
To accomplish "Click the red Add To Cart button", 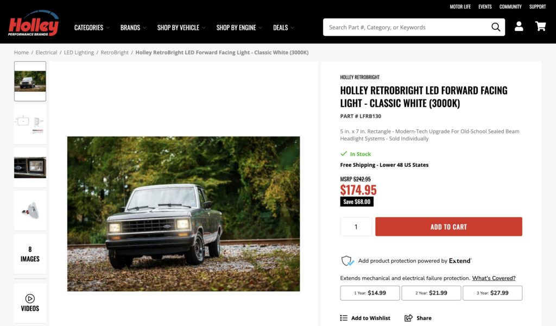I will coord(448,227).
